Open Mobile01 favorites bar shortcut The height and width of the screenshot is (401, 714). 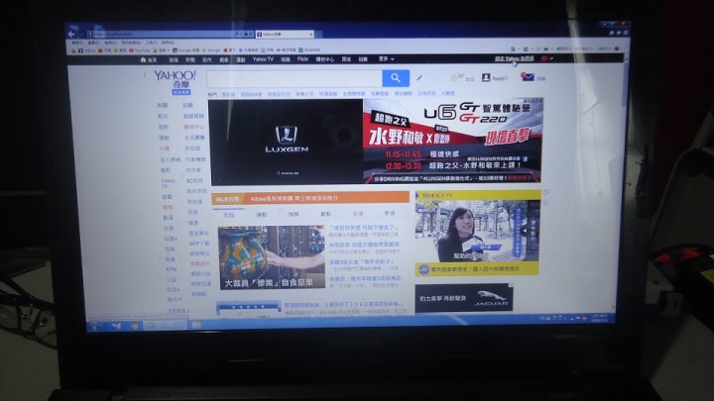click(309, 50)
